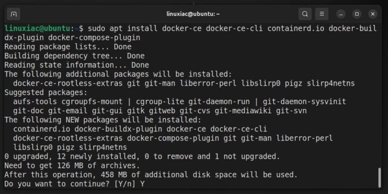Click the word docker-ce-cli in the command
Image resolution: width=388 pixels, height=194 pixels.
(234, 28)
